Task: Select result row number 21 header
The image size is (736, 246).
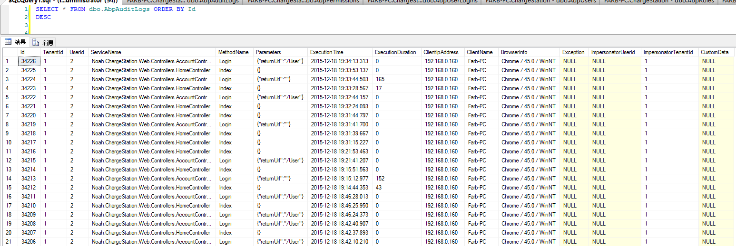Action: point(10,242)
